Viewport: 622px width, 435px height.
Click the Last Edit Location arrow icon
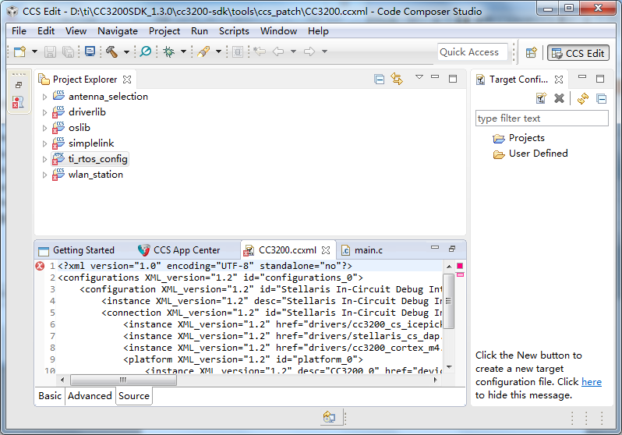point(260,51)
